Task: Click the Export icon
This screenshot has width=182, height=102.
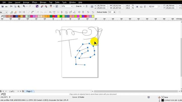Action: [x=46, y=6]
